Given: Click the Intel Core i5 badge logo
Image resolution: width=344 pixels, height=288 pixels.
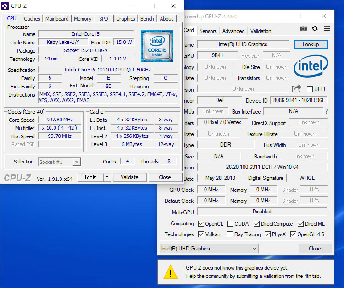Looking at the screenshot, I should coord(157,46).
